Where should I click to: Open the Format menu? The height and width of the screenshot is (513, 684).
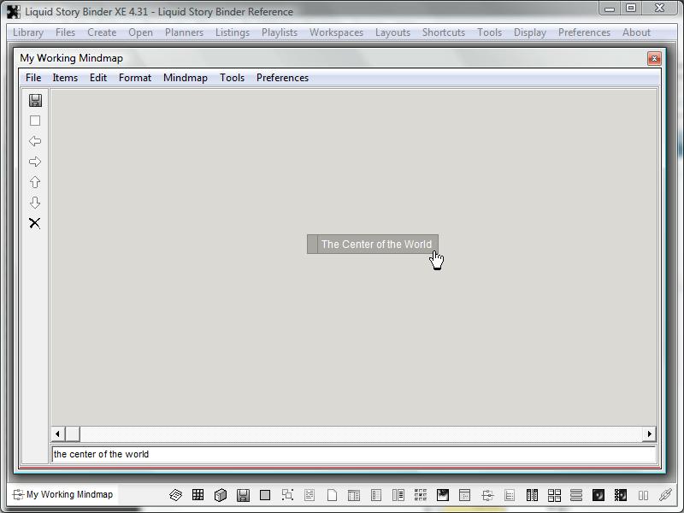(135, 78)
